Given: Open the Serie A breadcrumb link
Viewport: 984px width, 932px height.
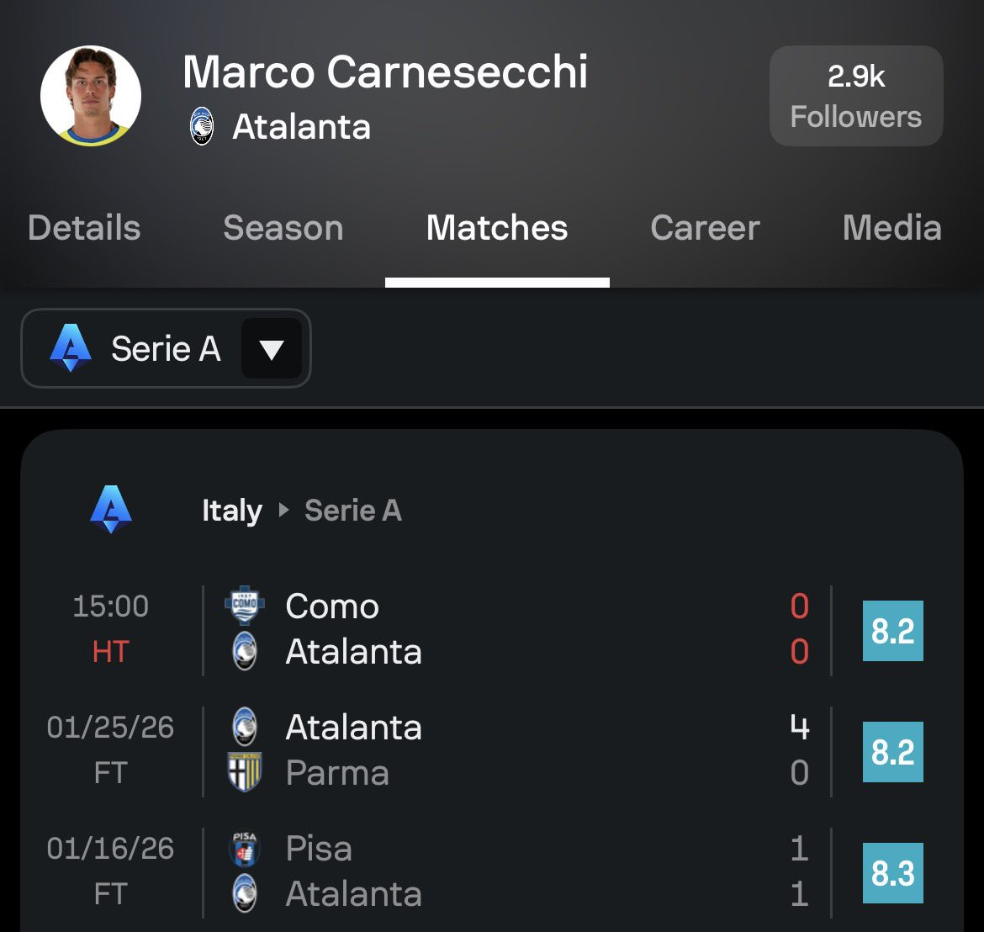Looking at the screenshot, I should pyautogui.click(x=353, y=511).
